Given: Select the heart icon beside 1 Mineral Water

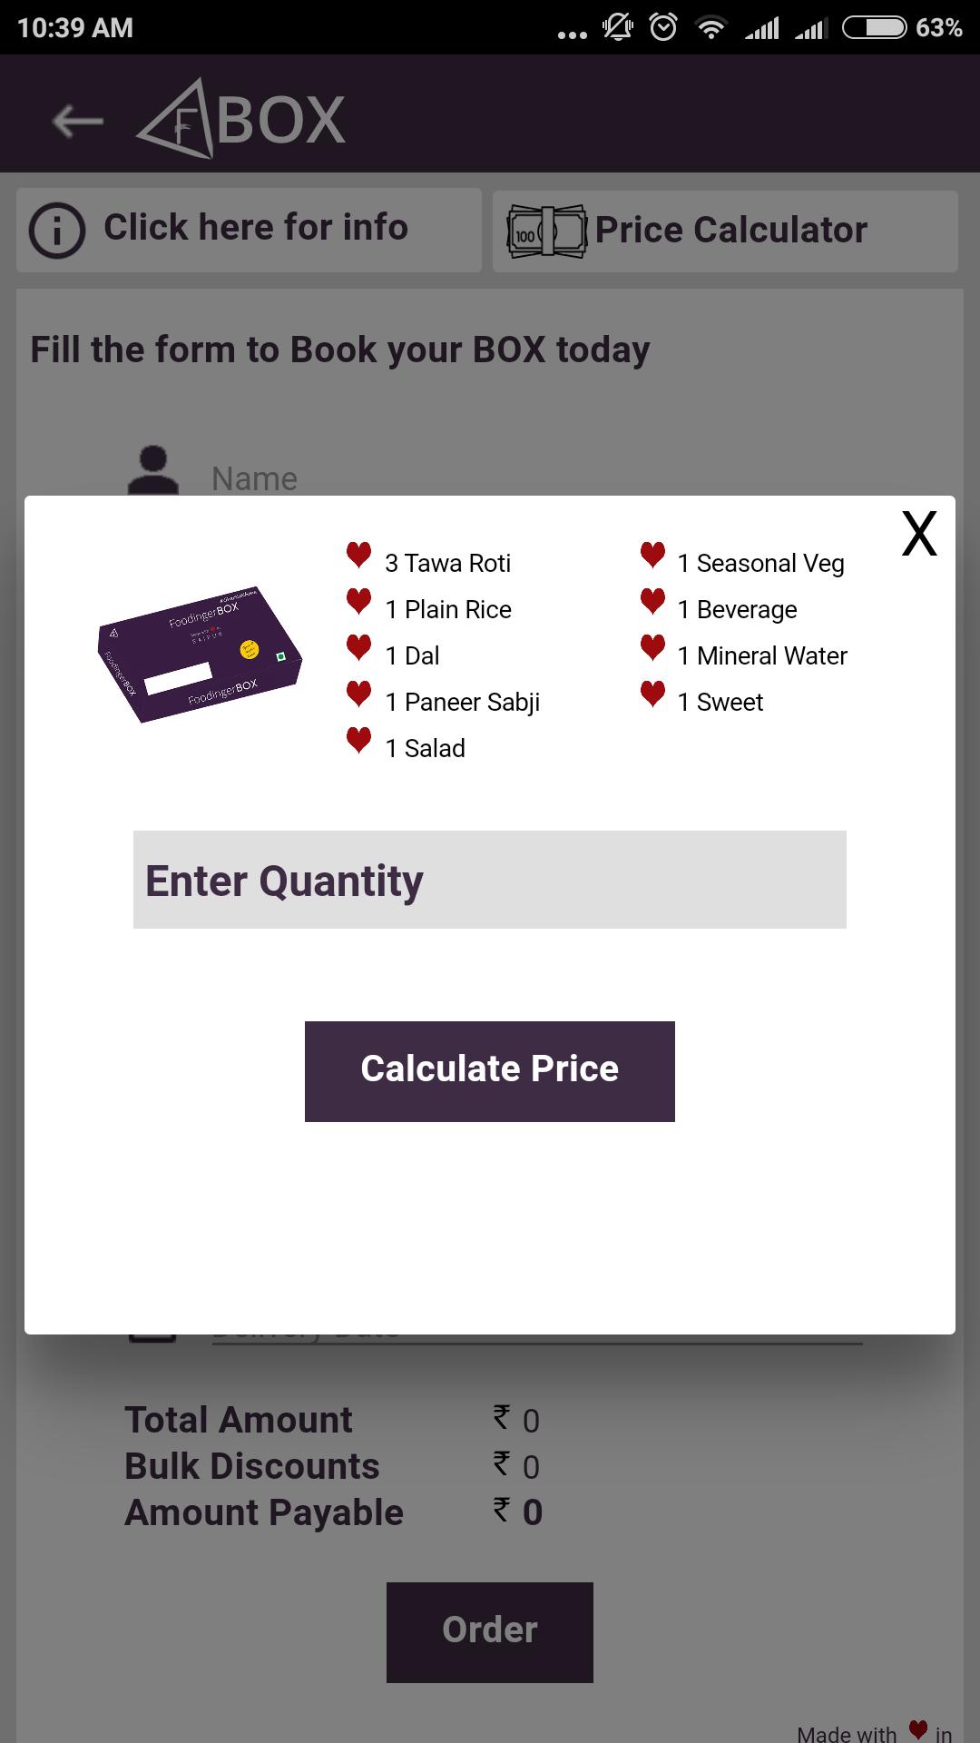Looking at the screenshot, I should tap(652, 645).
